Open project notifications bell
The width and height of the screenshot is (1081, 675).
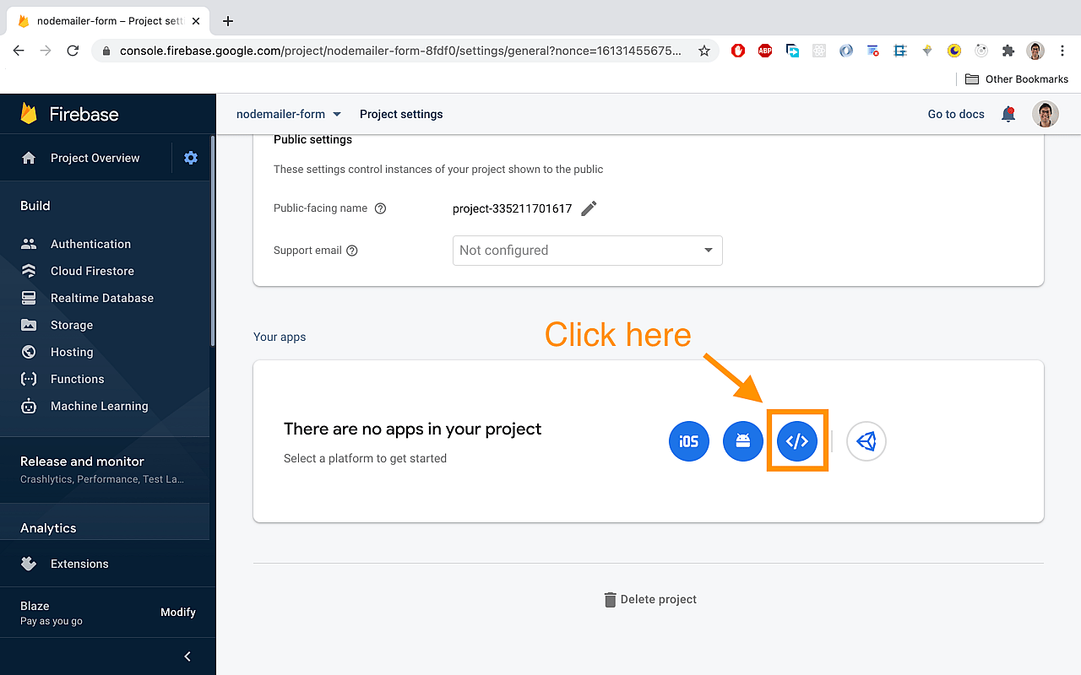click(x=1008, y=114)
